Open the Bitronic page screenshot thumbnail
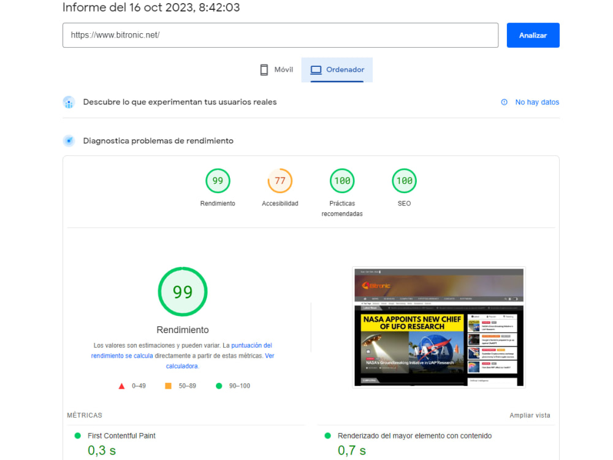This screenshot has height=460, width=613. [x=439, y=328]
